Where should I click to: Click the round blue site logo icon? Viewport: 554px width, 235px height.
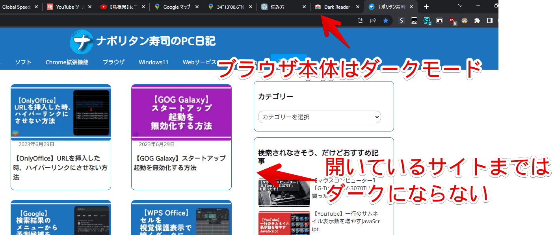pyautogui.click(x=82, y=43)
